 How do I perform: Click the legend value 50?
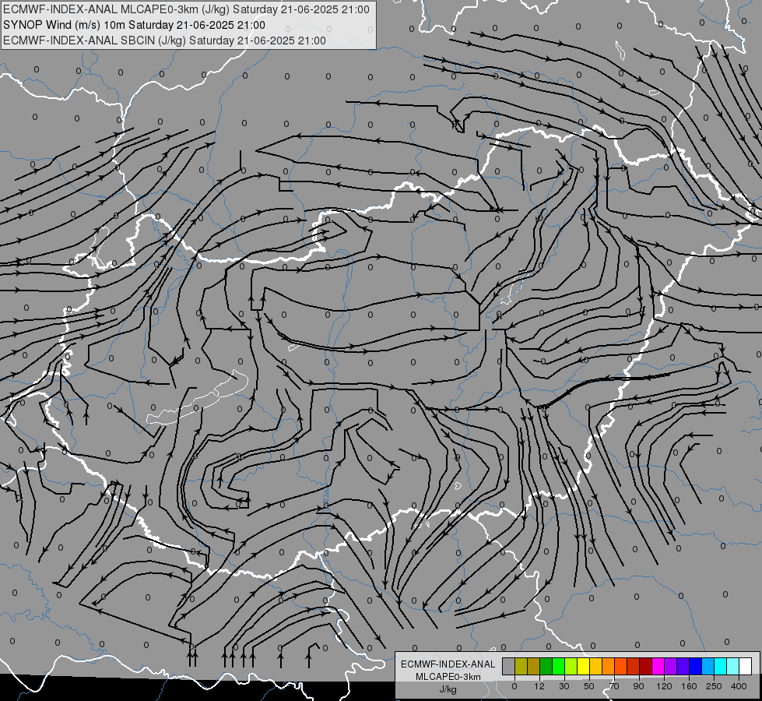[x=589, y=686]
